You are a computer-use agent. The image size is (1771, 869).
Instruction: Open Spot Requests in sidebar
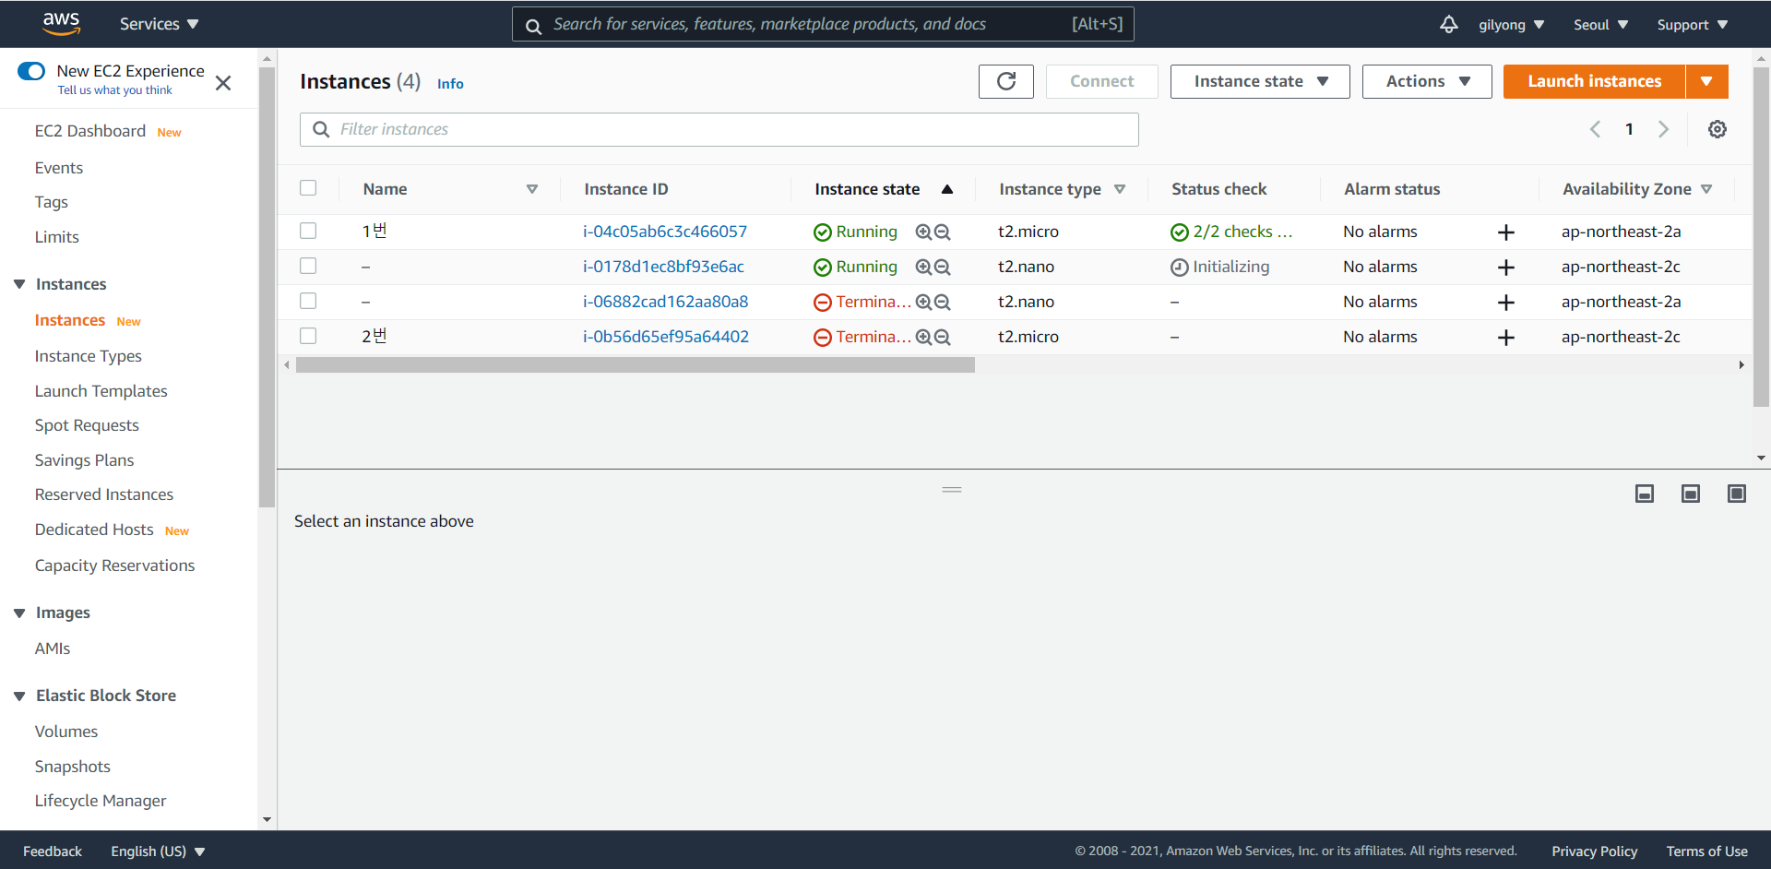pos(87,425)
